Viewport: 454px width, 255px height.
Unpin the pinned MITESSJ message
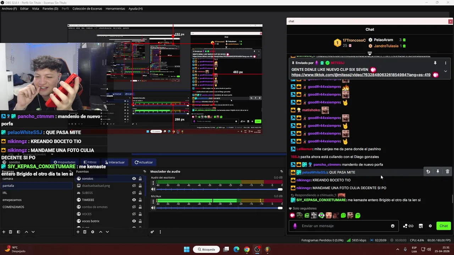click(x=435, y=63)
